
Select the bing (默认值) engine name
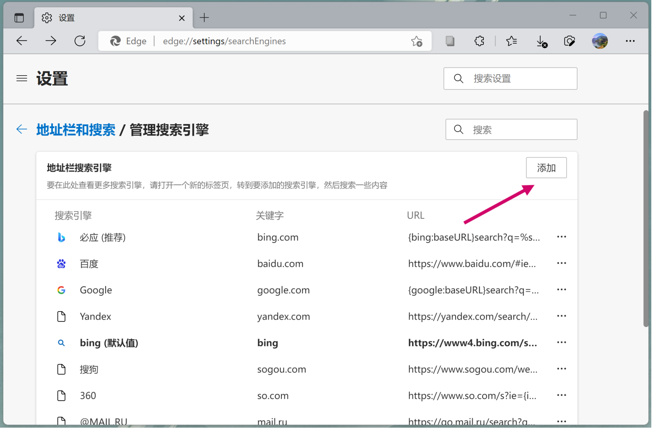[x=109, y=343]
